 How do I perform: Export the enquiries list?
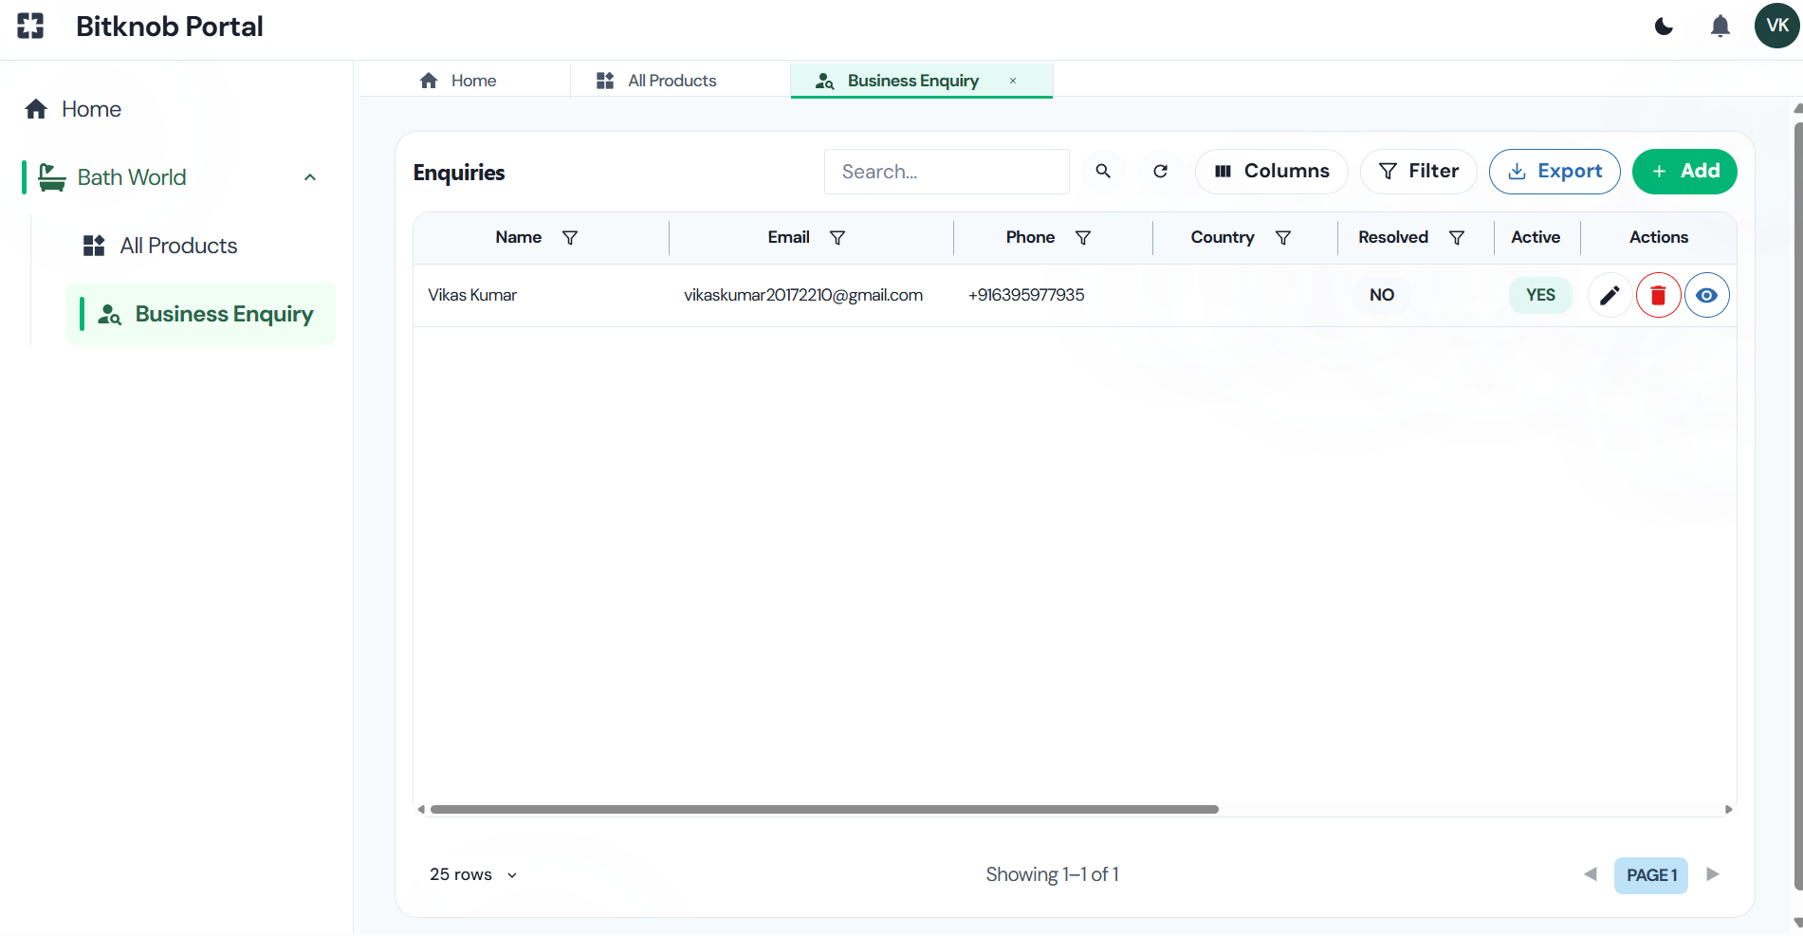click(1555, 172)
